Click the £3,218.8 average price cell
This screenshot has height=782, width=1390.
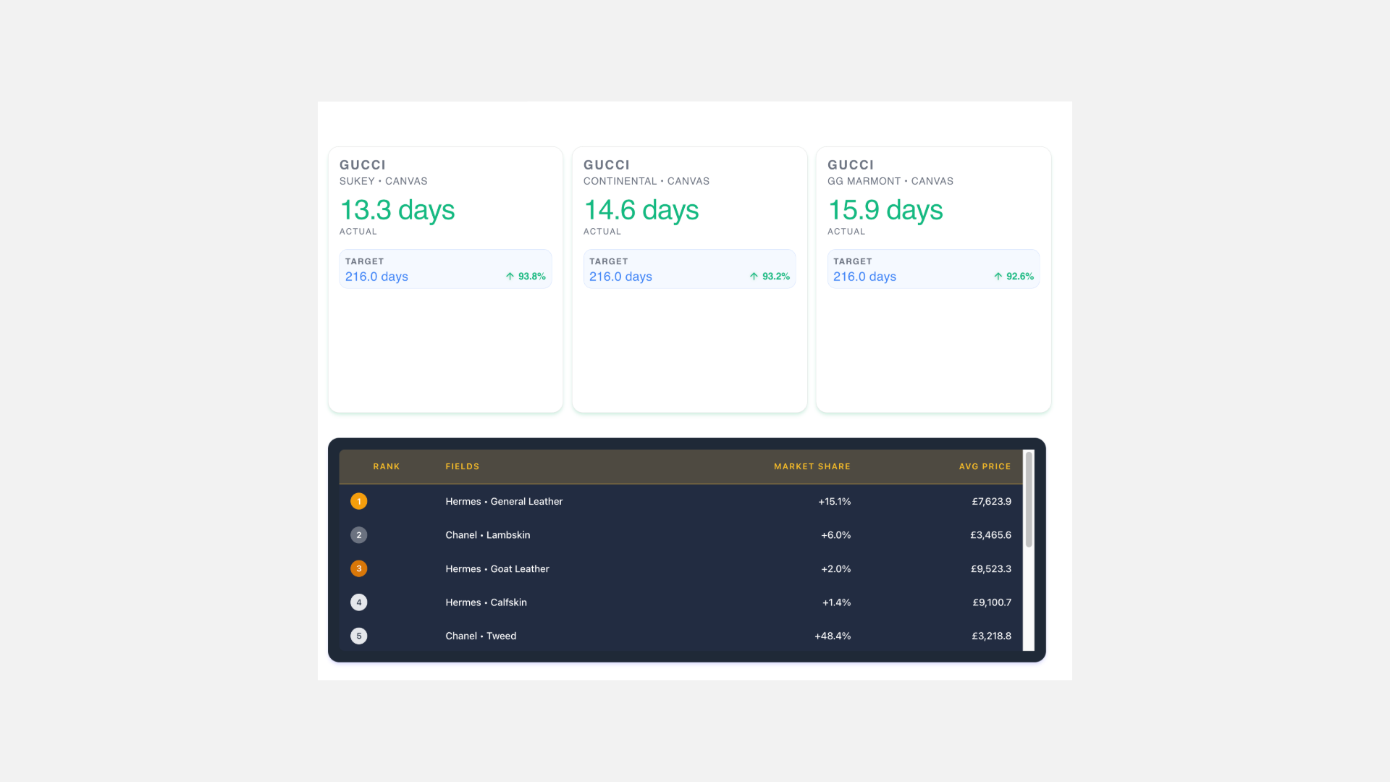pos(991,636)
